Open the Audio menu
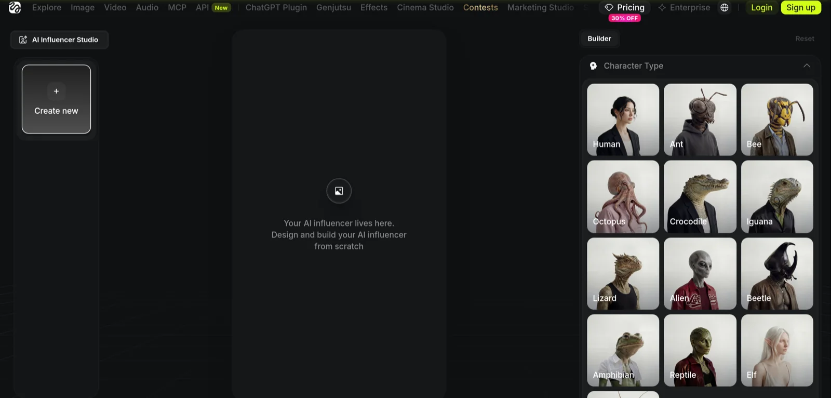Image resolution: width=831 pixels, height=398 pixels. [x=147, y=7]
